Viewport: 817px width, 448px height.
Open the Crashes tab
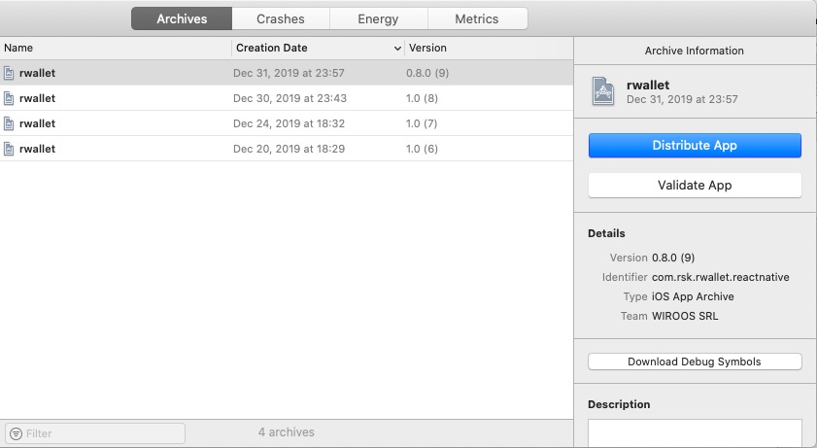[281, 18]
